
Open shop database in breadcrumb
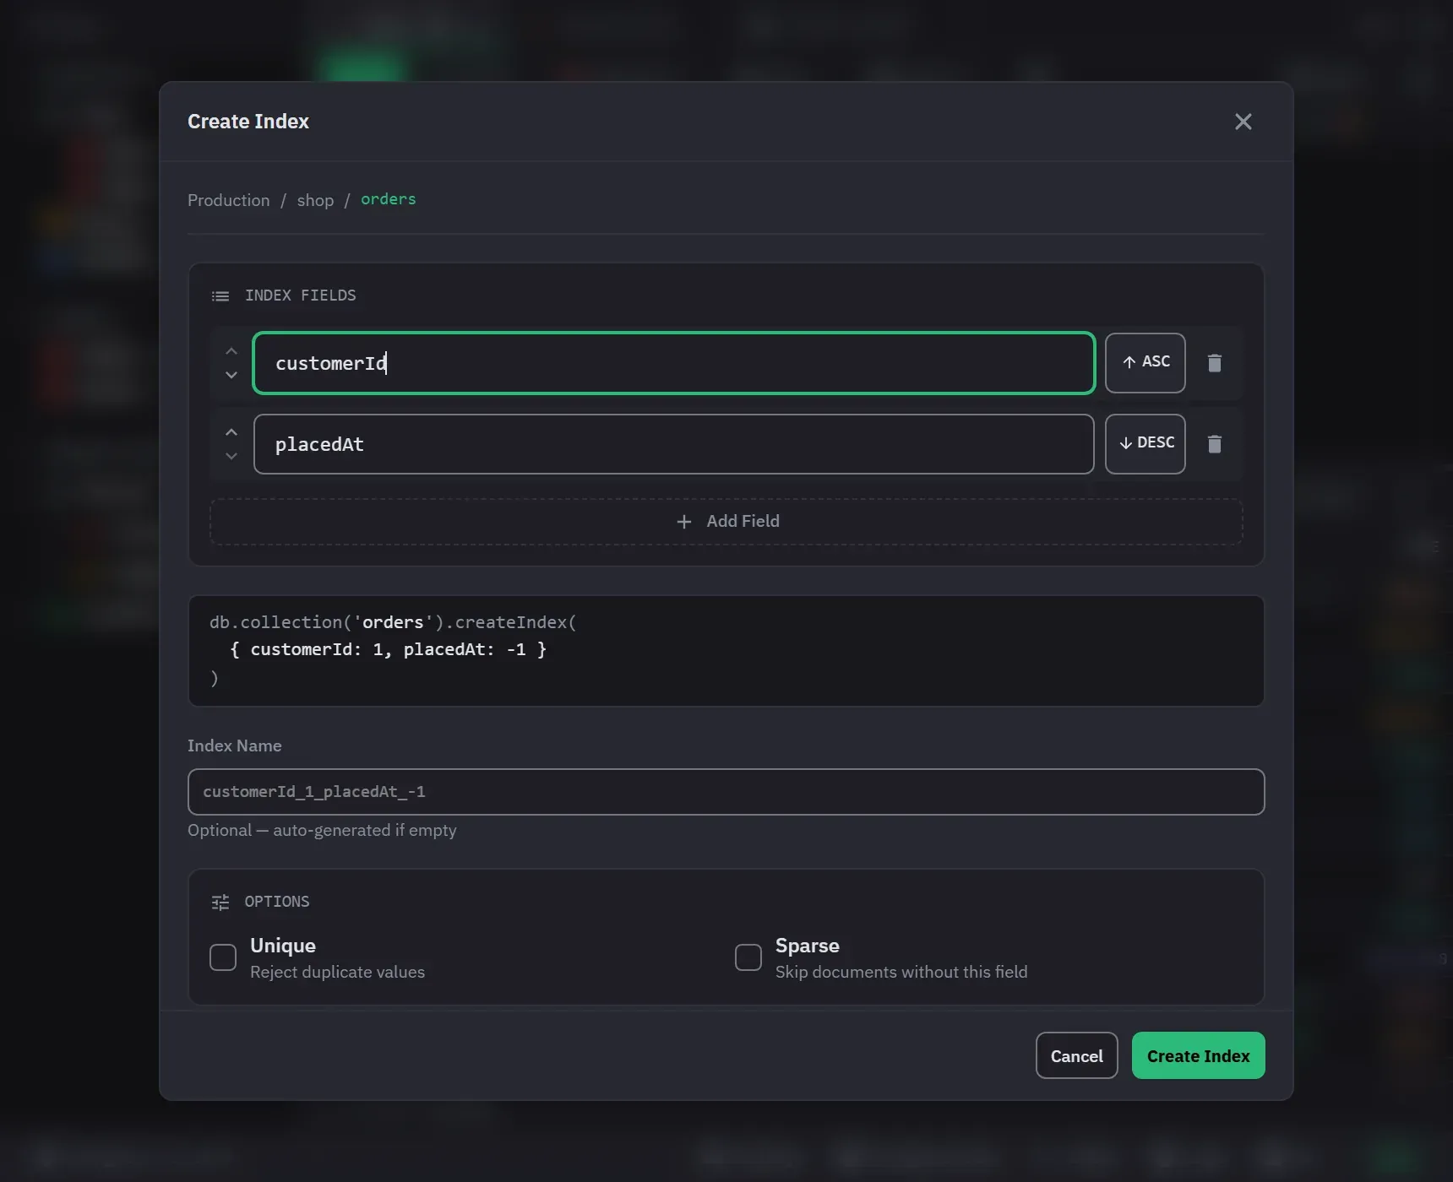(315, 200)
